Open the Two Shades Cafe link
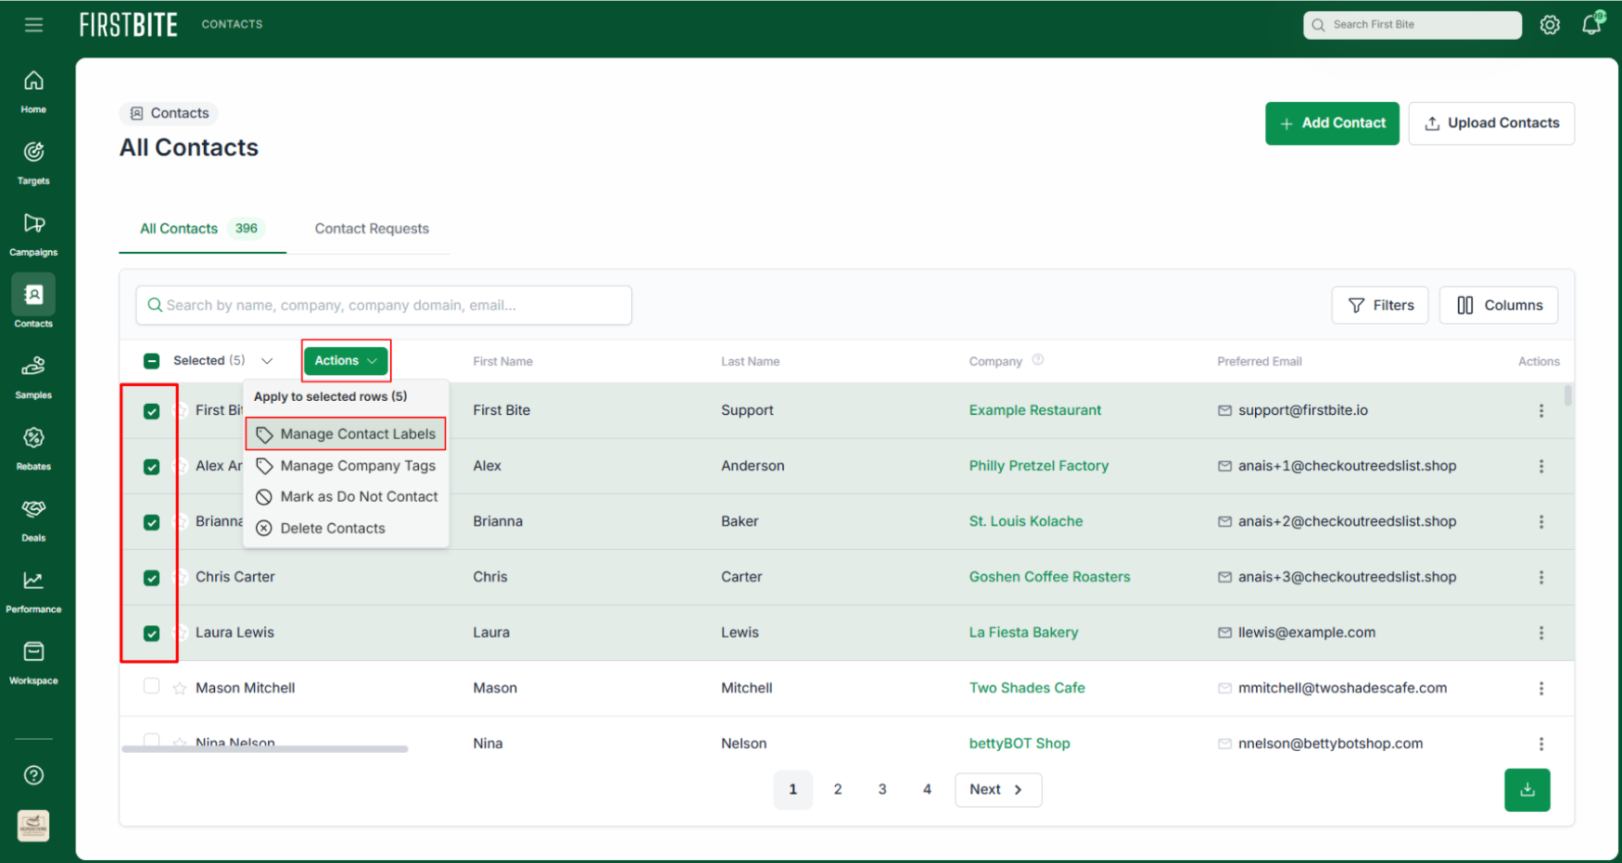 pos(1026,688)
